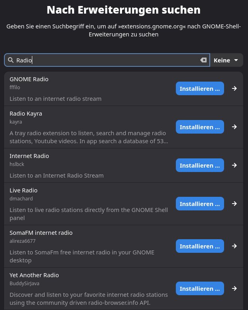This screenshot has height=310, width=248.
Task: Clear the search field with the backspace icon
Action: coord(203,60)
